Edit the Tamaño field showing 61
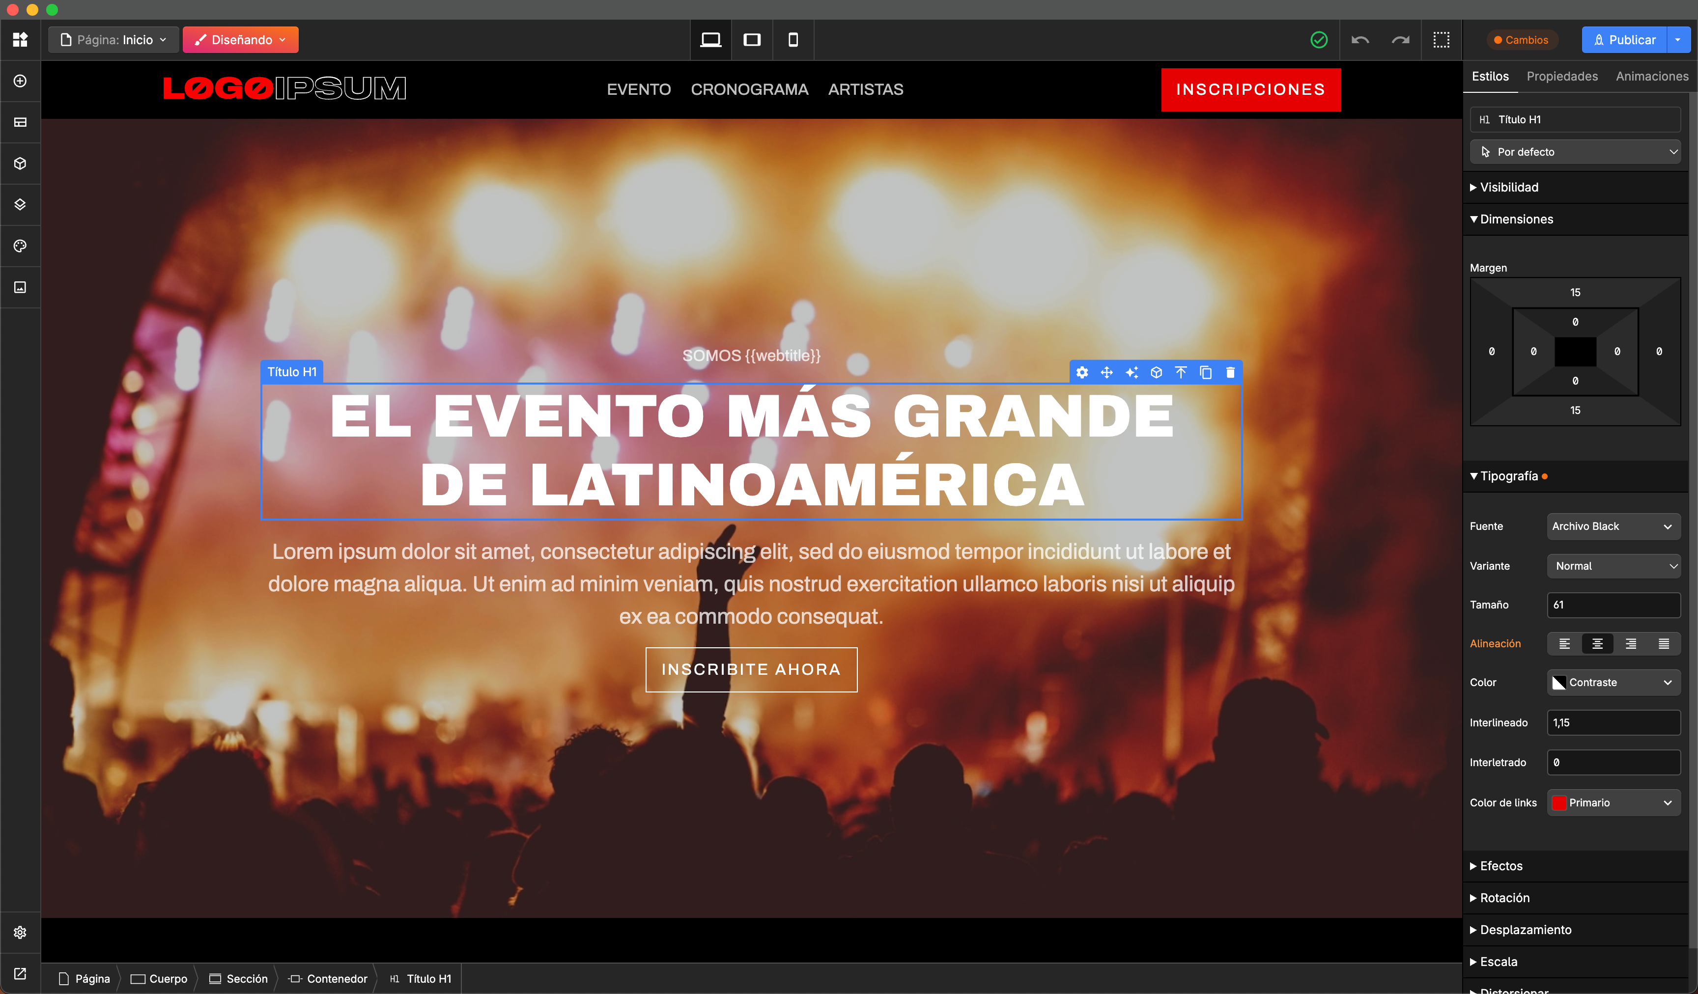This screenshot has width=1698, height=994. [1614, 605]
